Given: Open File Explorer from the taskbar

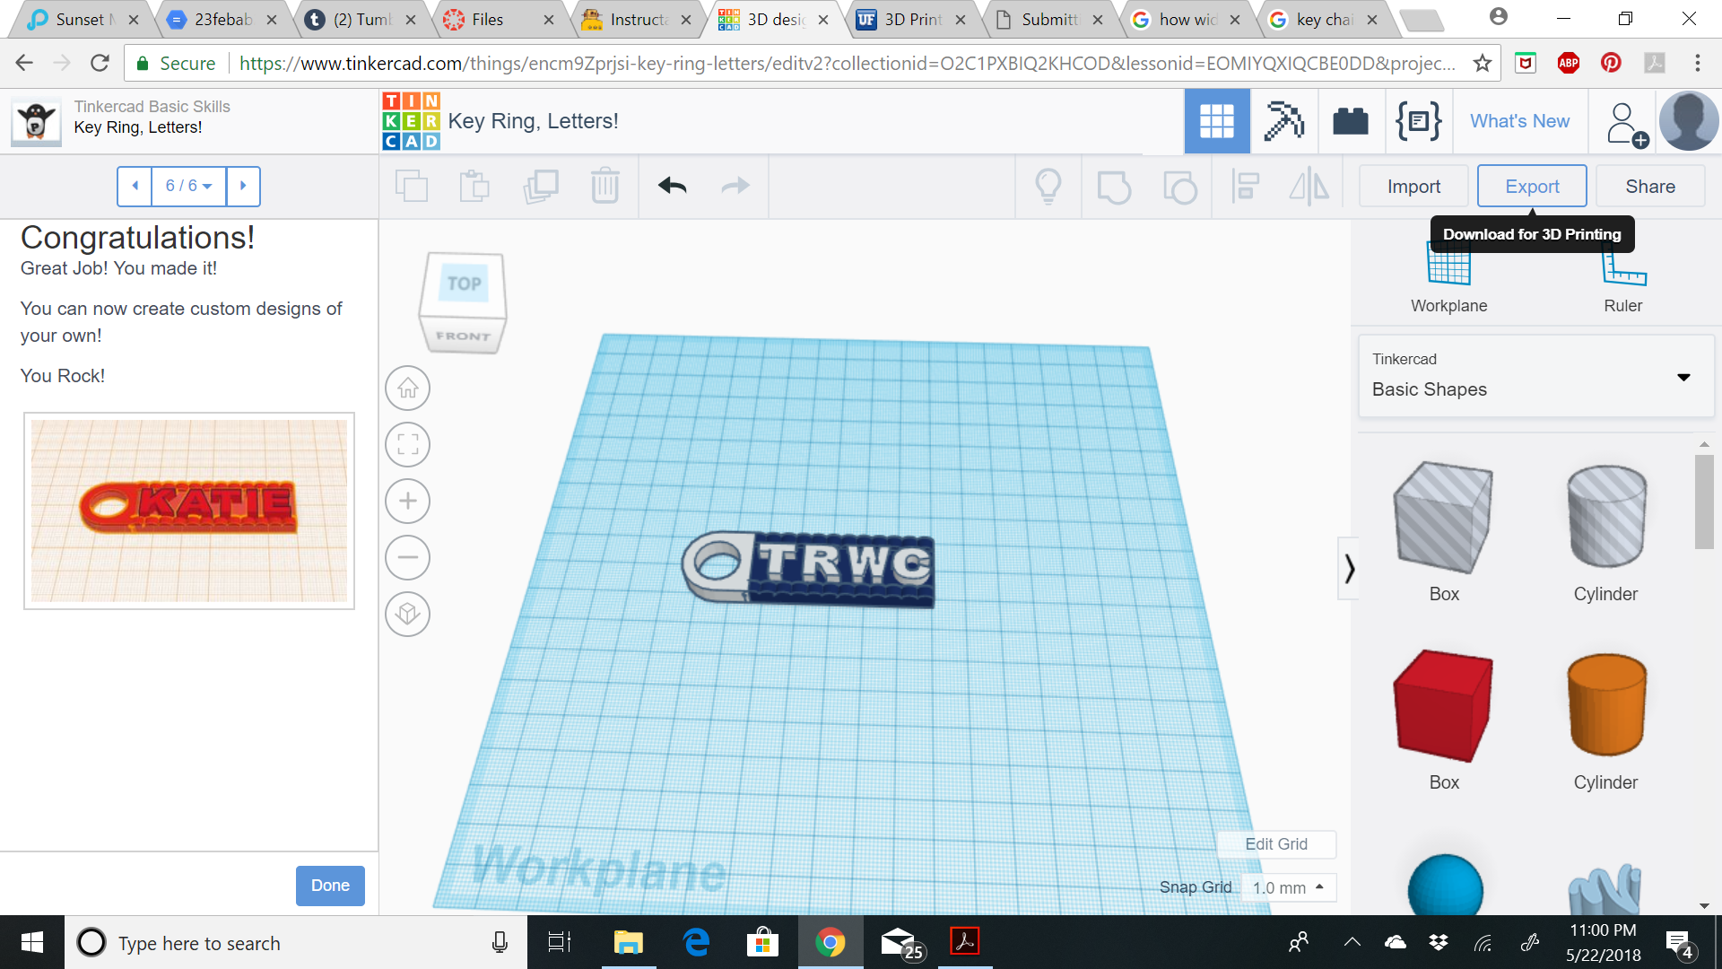Looking at the screenshot, I should [628, 943].
